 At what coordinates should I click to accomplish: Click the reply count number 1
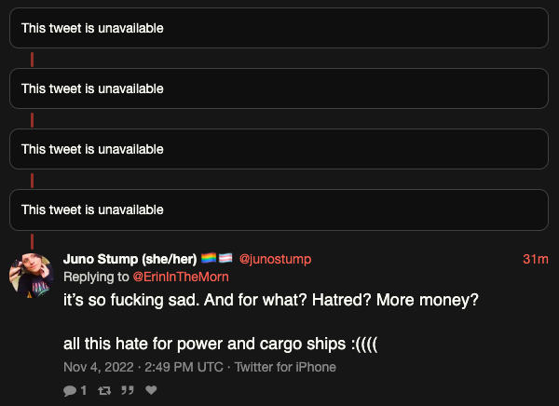point(84,390)
